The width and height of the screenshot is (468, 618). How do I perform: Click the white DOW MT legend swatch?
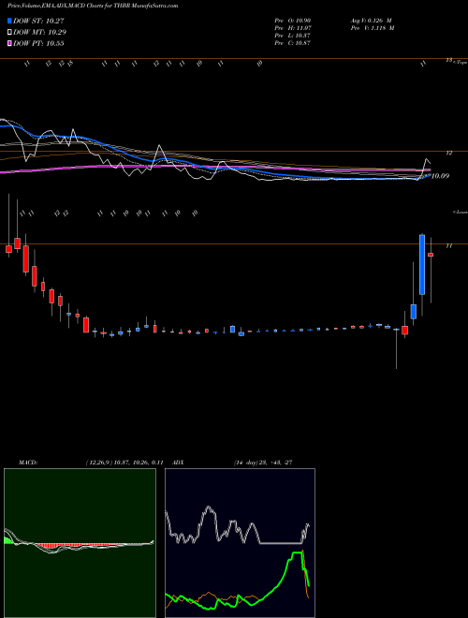click(x=9, y=33)
